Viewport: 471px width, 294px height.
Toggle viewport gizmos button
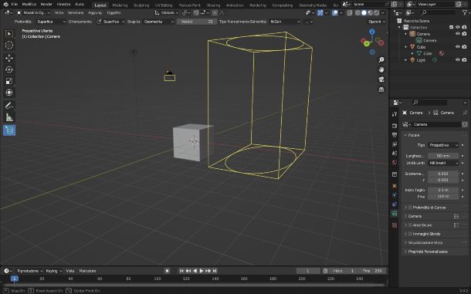(320, 13)
